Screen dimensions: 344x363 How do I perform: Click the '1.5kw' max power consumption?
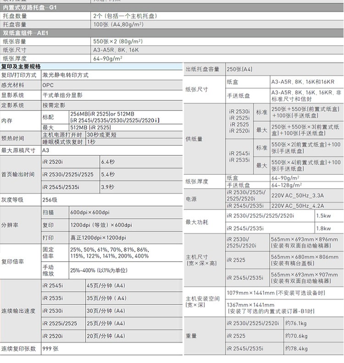(x=323, y=216)
